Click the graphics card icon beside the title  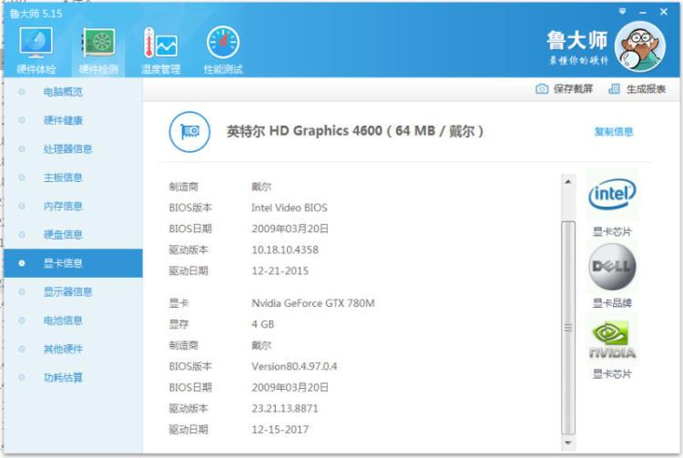pos(189,131)
